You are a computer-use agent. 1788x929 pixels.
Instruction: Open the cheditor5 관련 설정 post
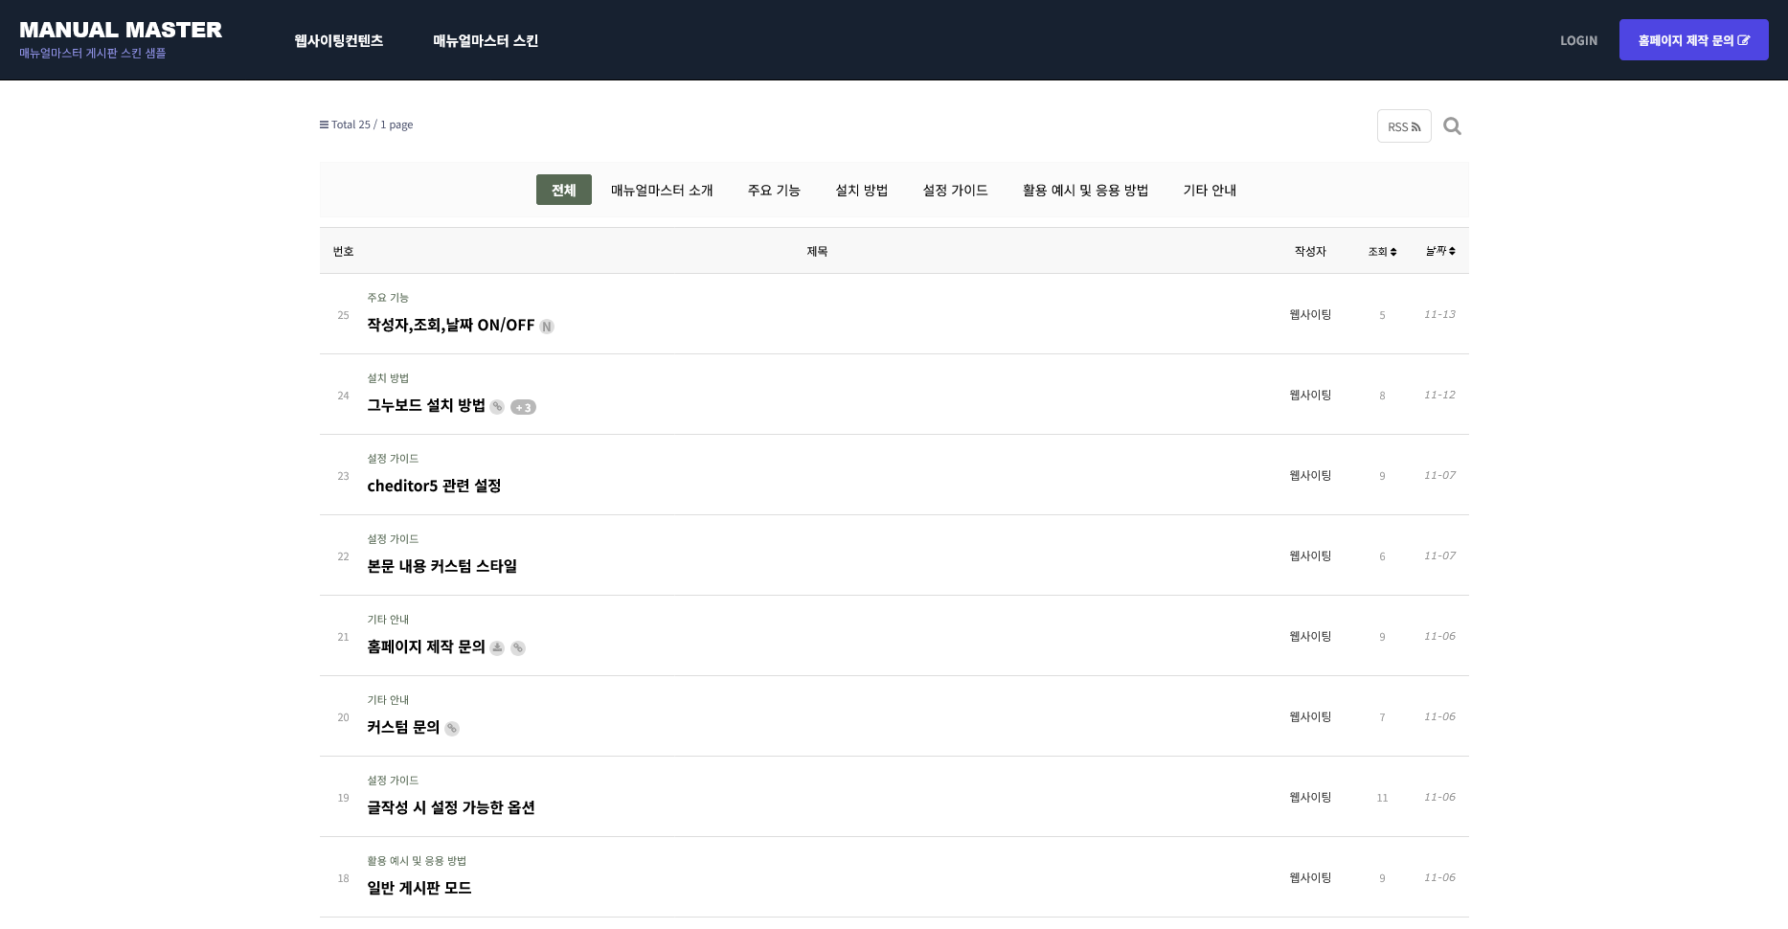click(x=434, y=486)
